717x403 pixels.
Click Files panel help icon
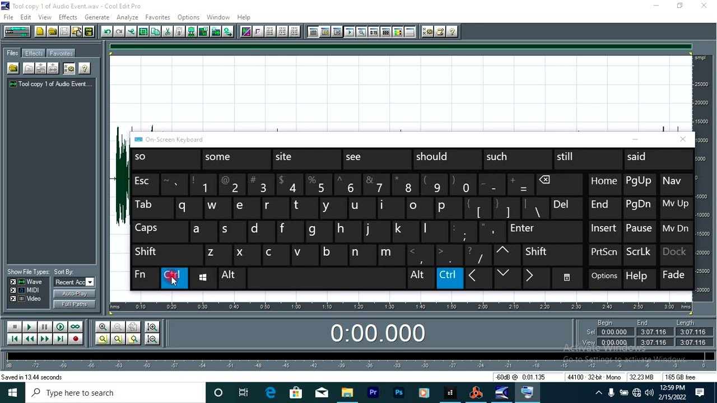[x=85, y=68]
